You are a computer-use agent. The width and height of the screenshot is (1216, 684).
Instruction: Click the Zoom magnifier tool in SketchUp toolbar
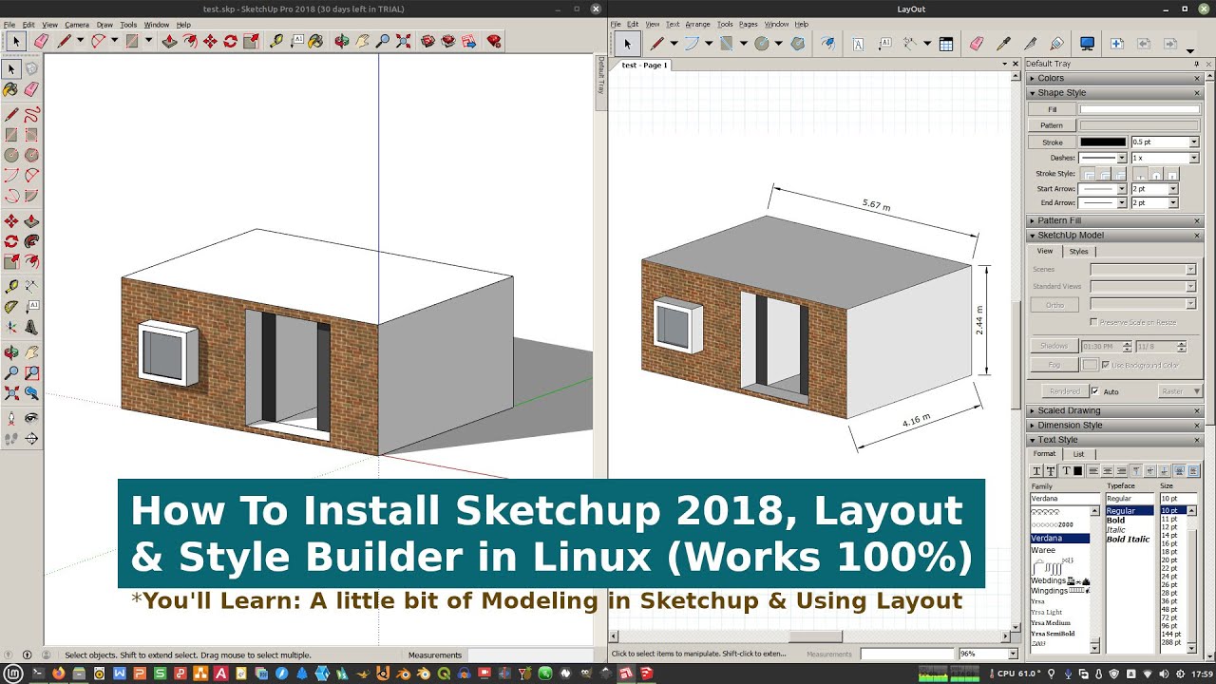click(x=383, y=41)
